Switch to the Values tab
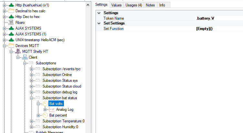 pos(116,5)
